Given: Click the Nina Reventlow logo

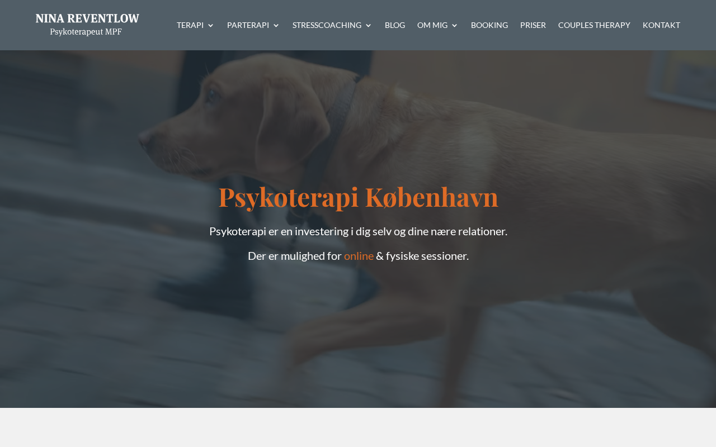Looking at the screenshot, I should tap(87, 25).
